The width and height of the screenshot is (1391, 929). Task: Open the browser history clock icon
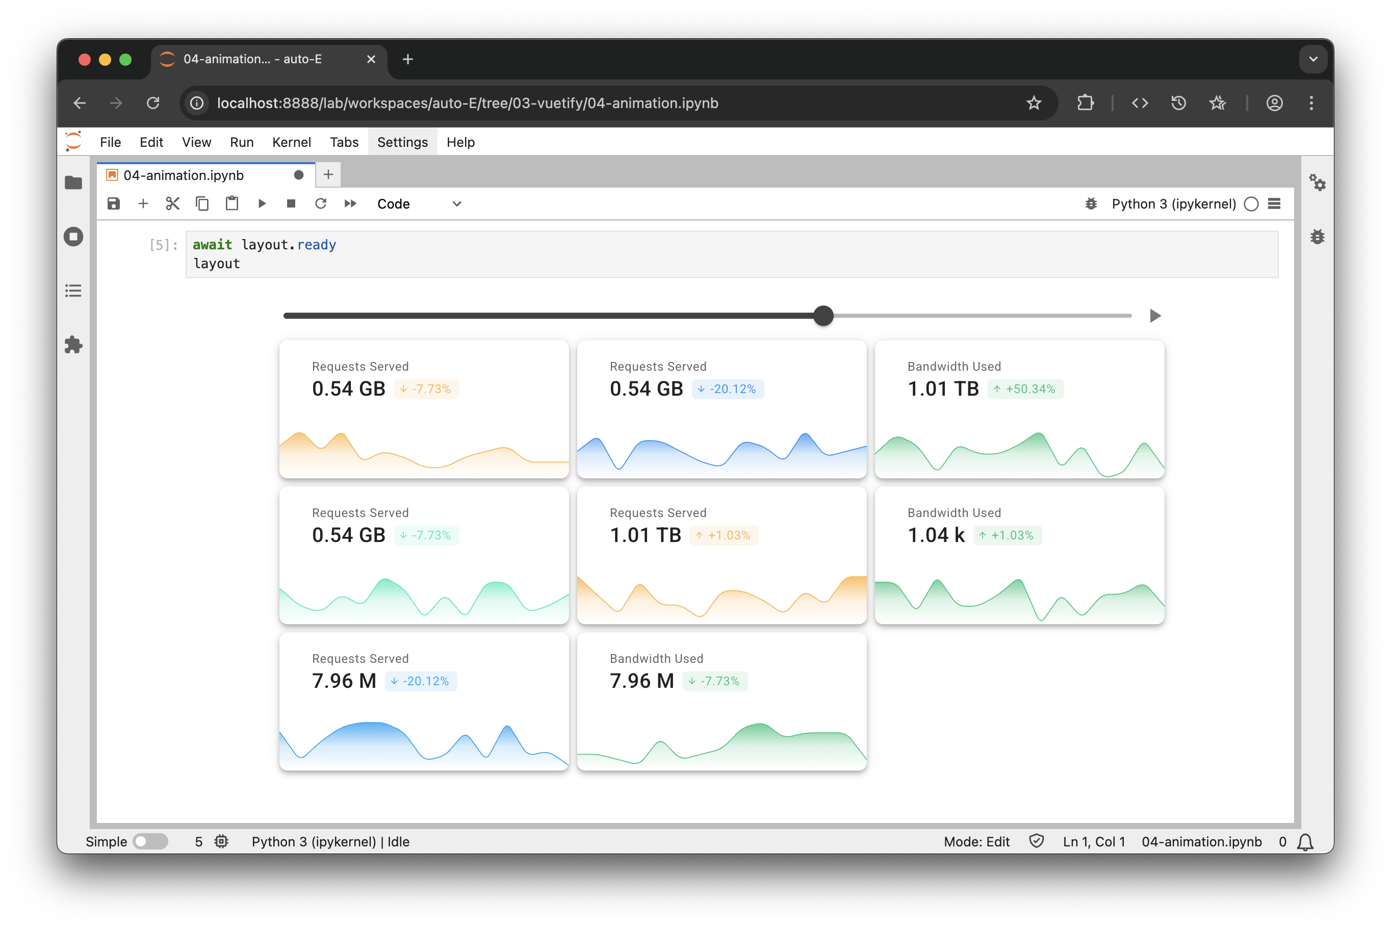pos(1178,103)
